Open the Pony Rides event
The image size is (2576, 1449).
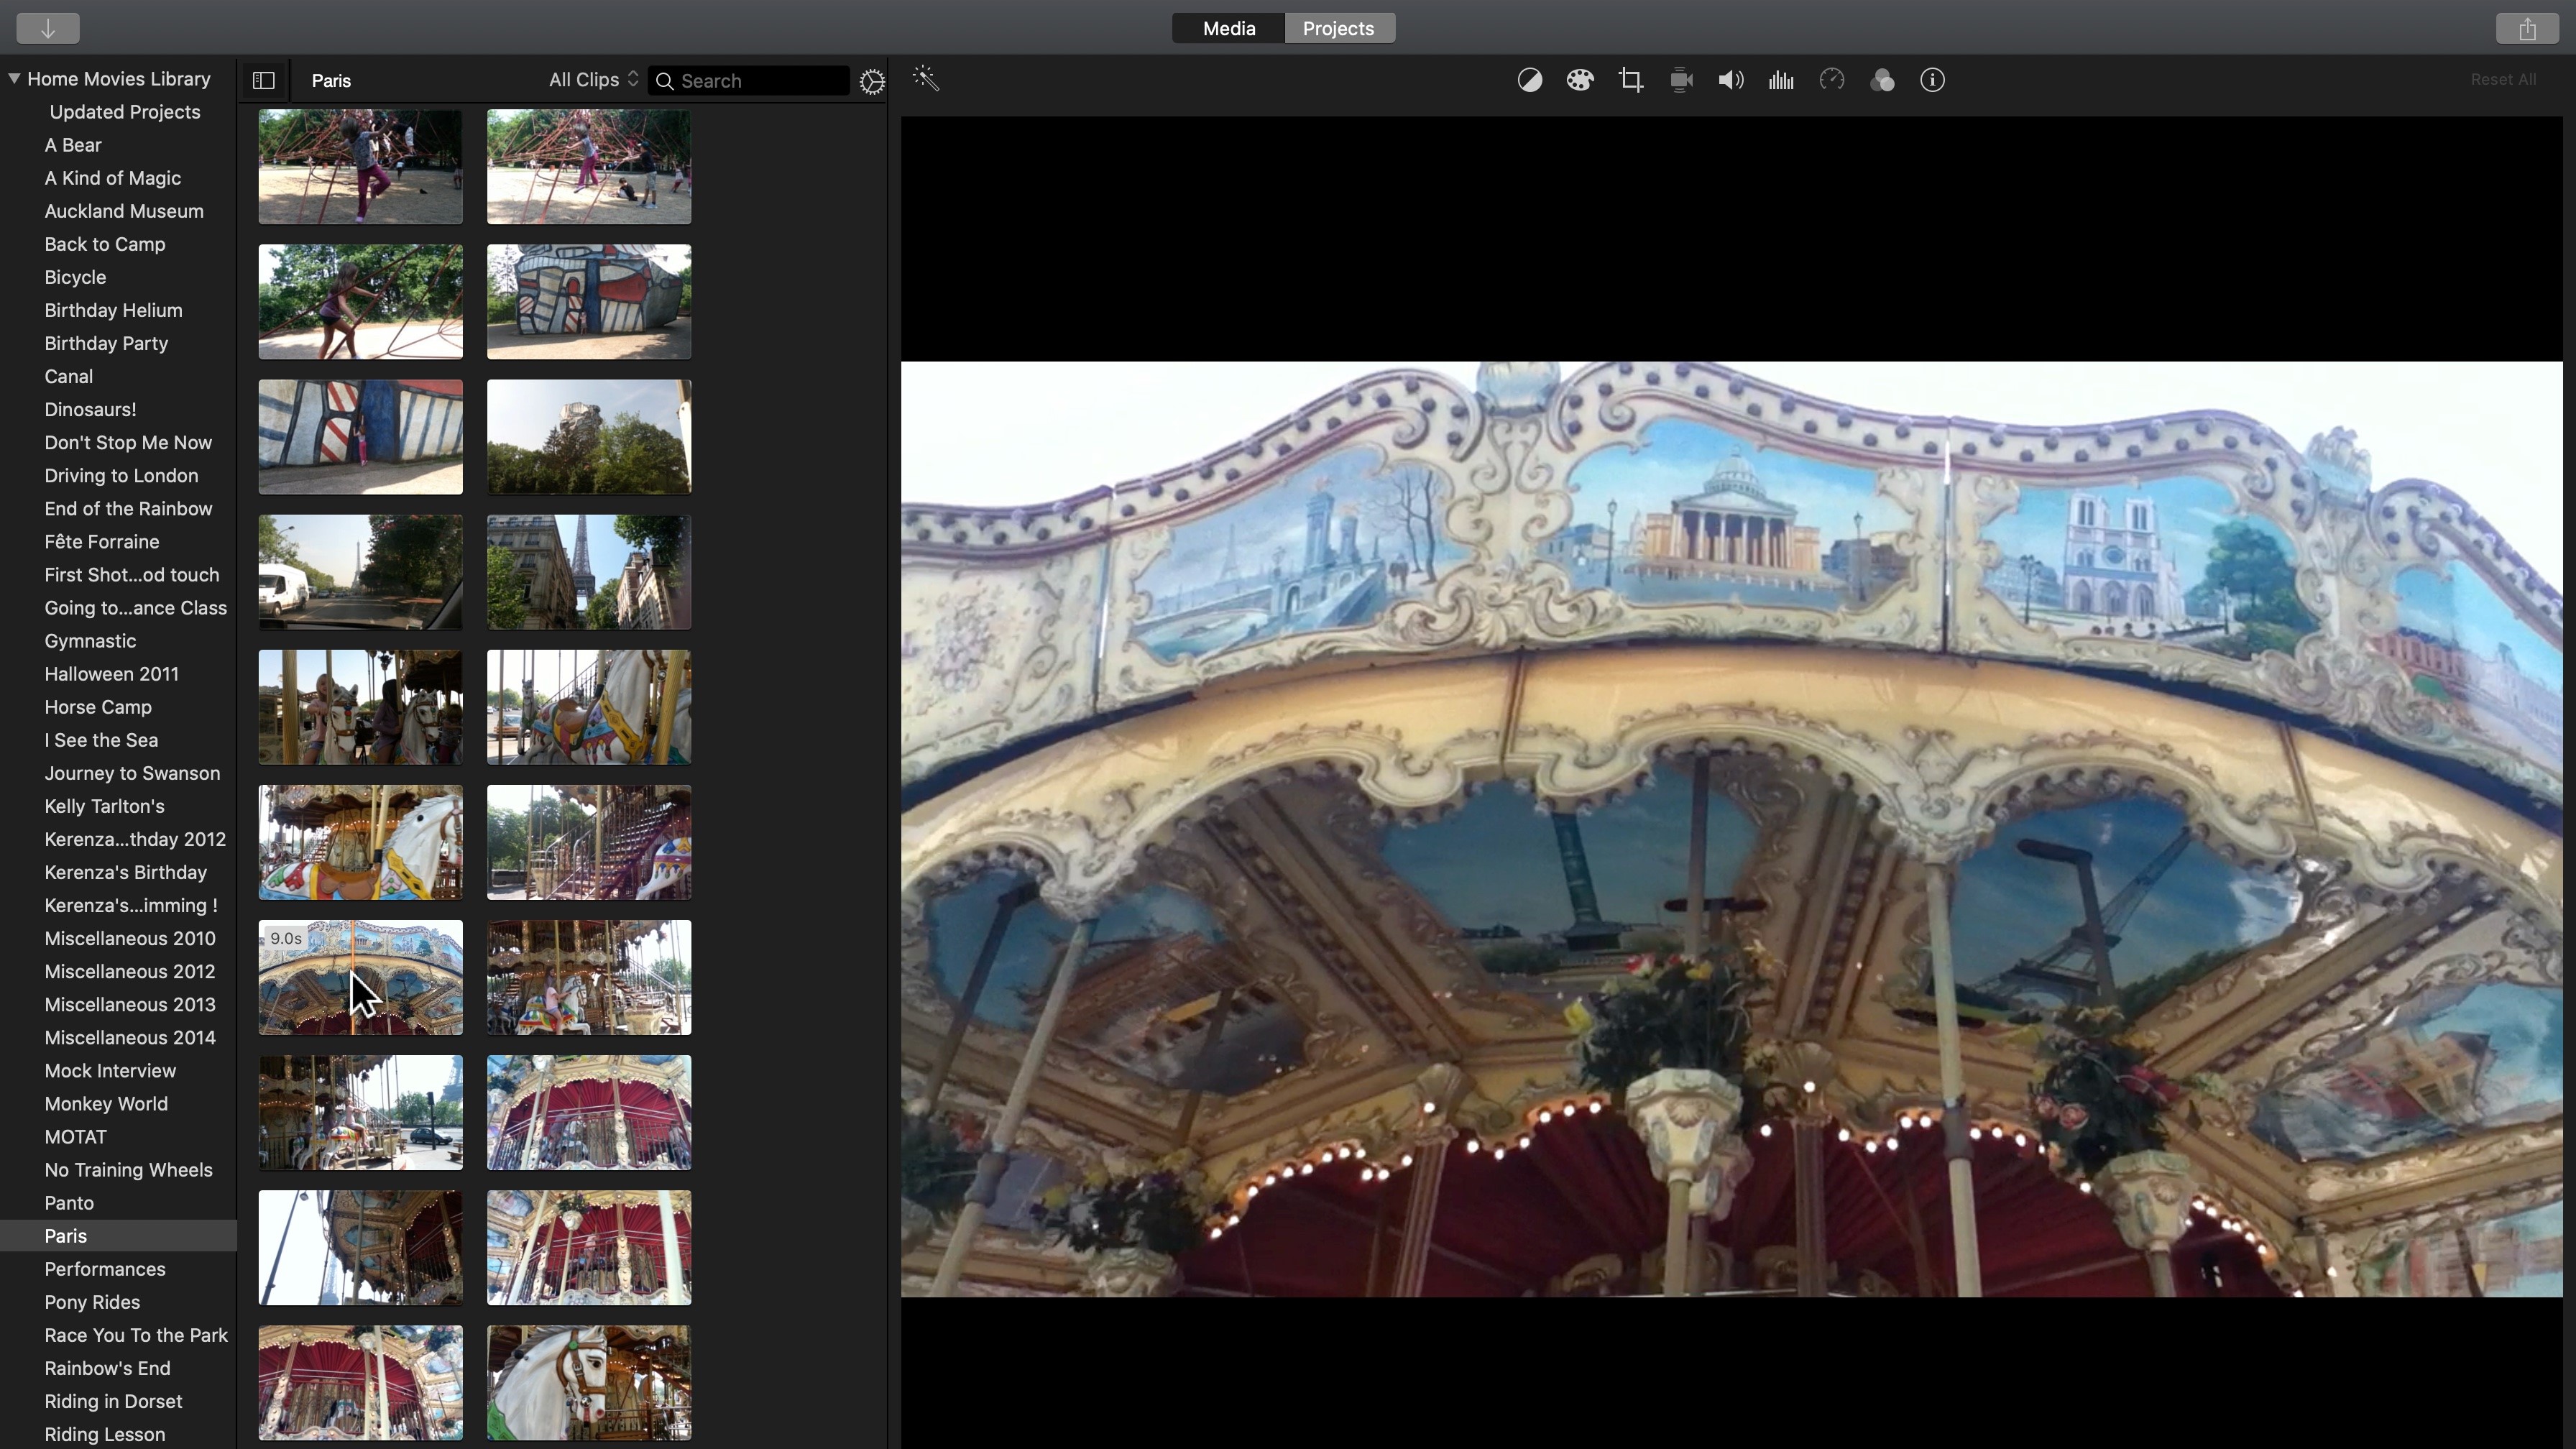(92, 1302)
